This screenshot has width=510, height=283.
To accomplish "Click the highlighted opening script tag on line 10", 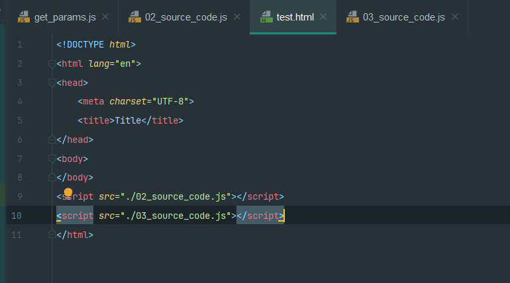I will click(x=75, y=216).
